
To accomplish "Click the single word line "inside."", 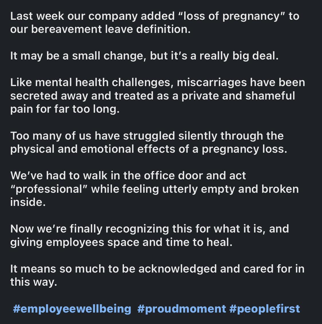I will click(x=28, y=202).
